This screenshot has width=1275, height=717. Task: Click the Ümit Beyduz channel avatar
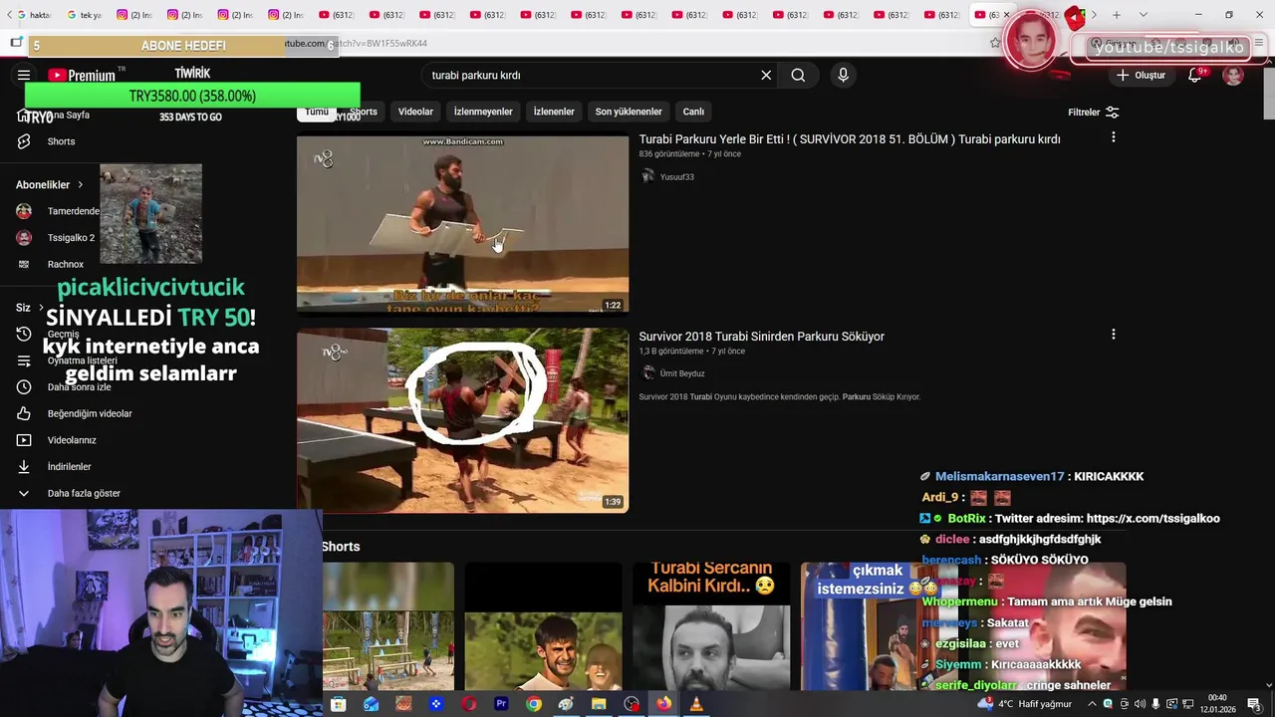tap(647, 373)
